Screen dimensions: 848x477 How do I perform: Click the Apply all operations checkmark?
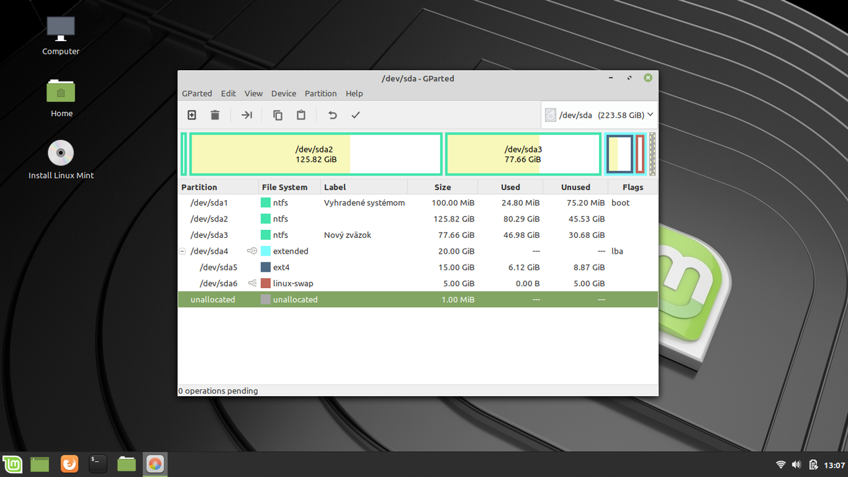356,115
